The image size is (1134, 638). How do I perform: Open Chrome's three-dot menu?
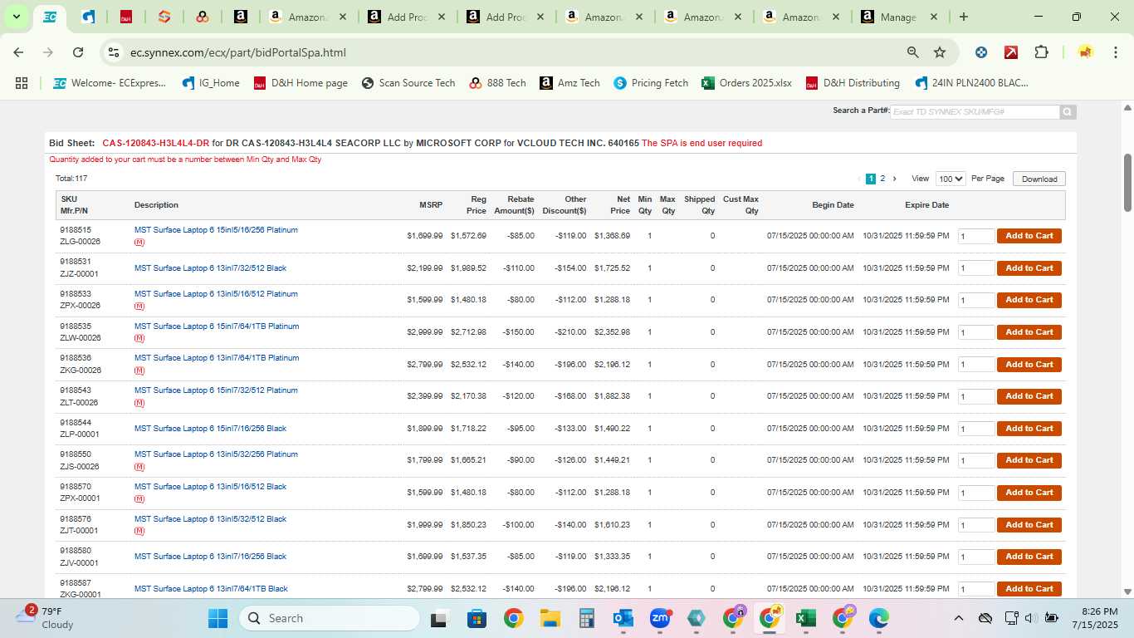1115,52
